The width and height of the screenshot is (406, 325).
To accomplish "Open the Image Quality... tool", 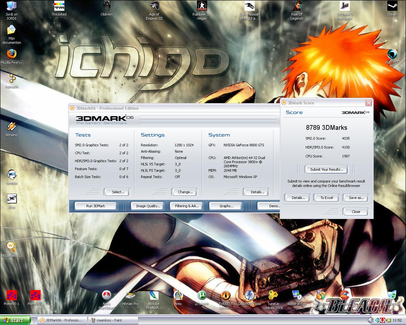I will tap(148, 206).
